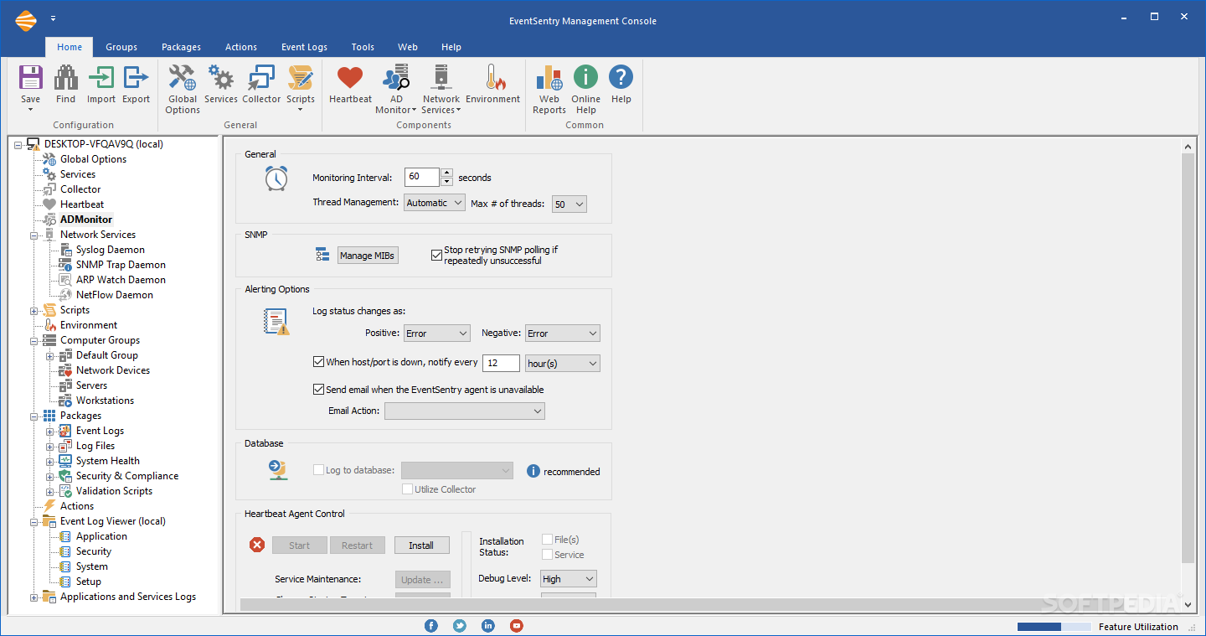Open Find with the binoculars icon
The width and height of the screenshot is (1206, 636).
pos(65,78)
